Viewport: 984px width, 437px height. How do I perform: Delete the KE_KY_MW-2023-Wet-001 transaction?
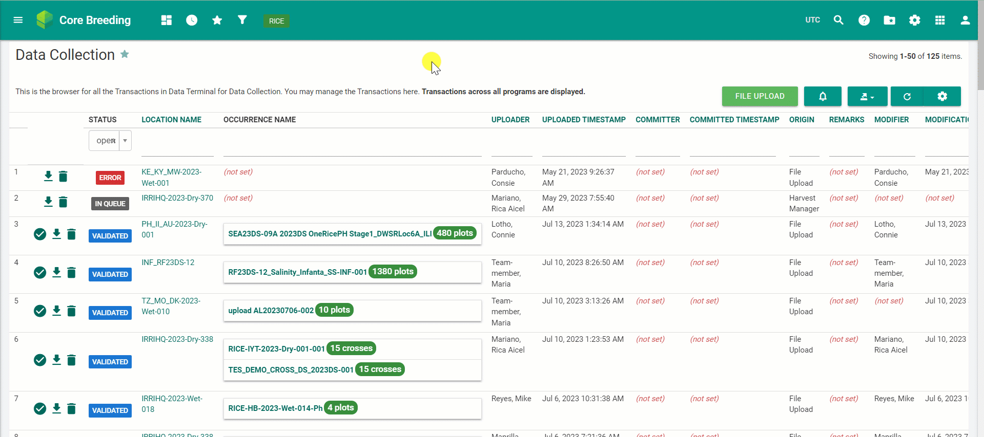pos(63,177)
